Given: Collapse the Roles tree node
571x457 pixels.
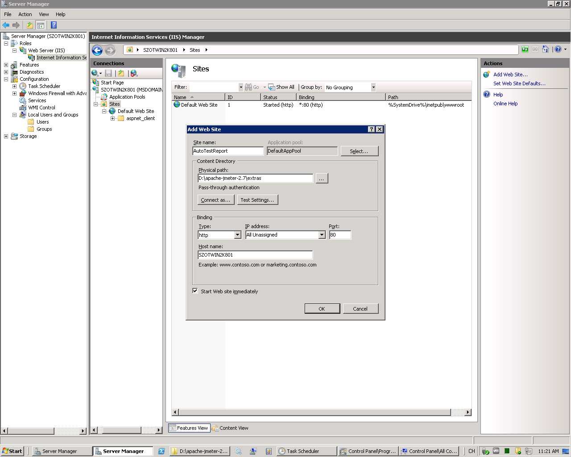Looking at the screenshot, I should pos(6,43).
